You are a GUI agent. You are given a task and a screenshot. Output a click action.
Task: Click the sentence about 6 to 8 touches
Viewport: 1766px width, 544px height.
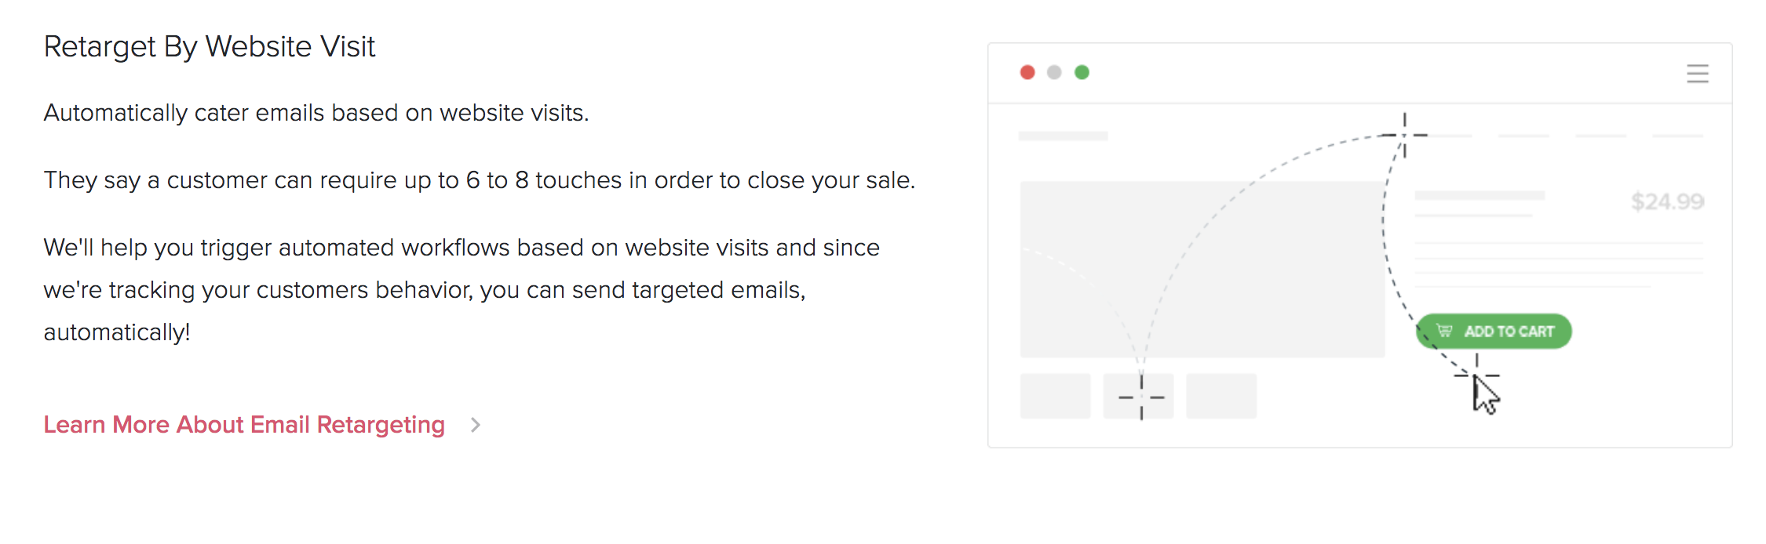pos(479,180)
